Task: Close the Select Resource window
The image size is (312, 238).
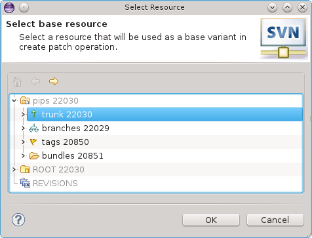Action: pyautogui.click(x=302, y=8)
